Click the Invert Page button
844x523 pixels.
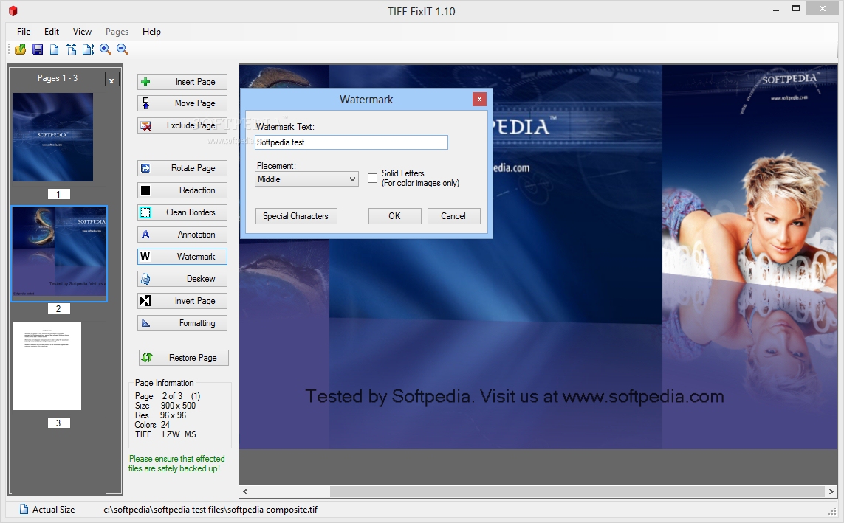coord(182,301)
